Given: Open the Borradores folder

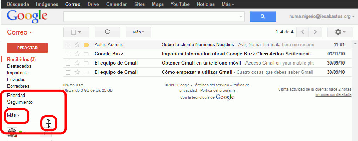Looking at the screenshot, I should (18, 86).
